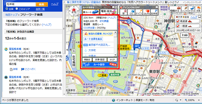Screen dimensions: 202x104
Task: Pan the map north with compass arrow
Action: [74, 6]
